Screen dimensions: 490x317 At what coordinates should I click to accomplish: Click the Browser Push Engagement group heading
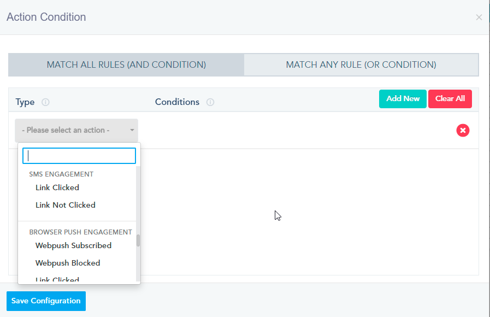click(81, 232)
